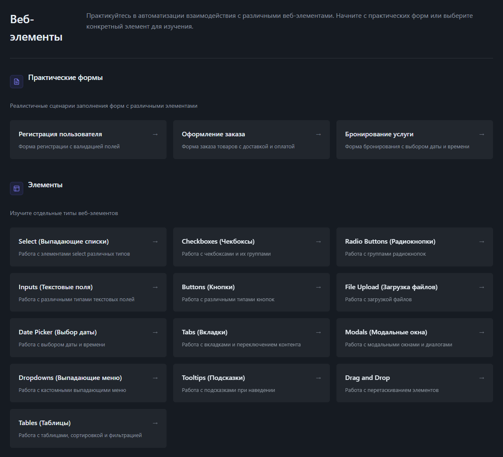
Task: Click arrow icon on File Upload card
Action: 481,287
